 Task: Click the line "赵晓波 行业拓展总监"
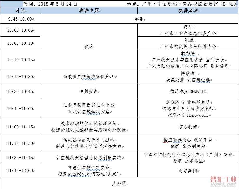point(188,102)
